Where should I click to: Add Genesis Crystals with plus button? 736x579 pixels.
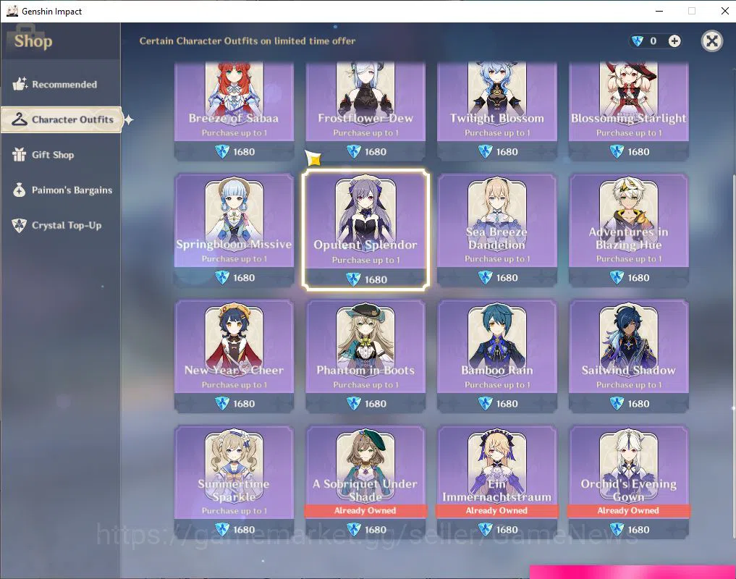coord(674,41)
